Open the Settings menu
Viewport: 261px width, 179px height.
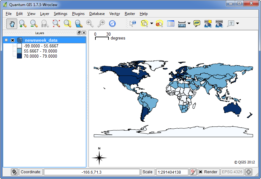61,14
